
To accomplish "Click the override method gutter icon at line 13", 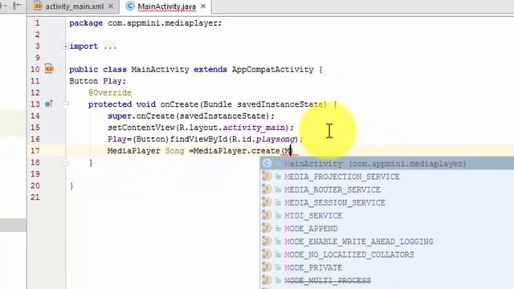I will pyautogui.click(x=49, y=104).
